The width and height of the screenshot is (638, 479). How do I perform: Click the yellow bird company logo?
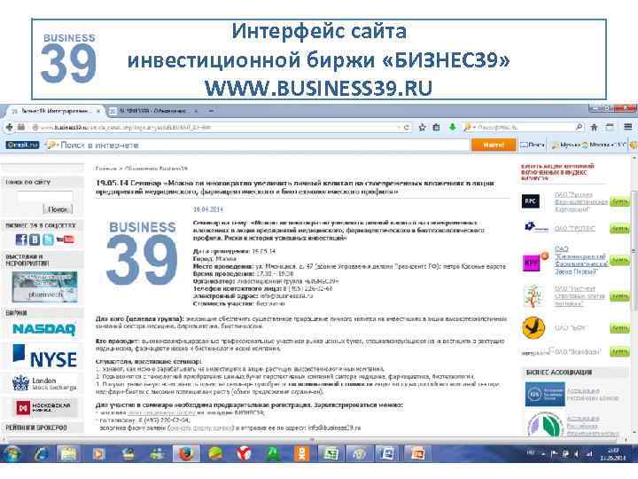(533, 327)
